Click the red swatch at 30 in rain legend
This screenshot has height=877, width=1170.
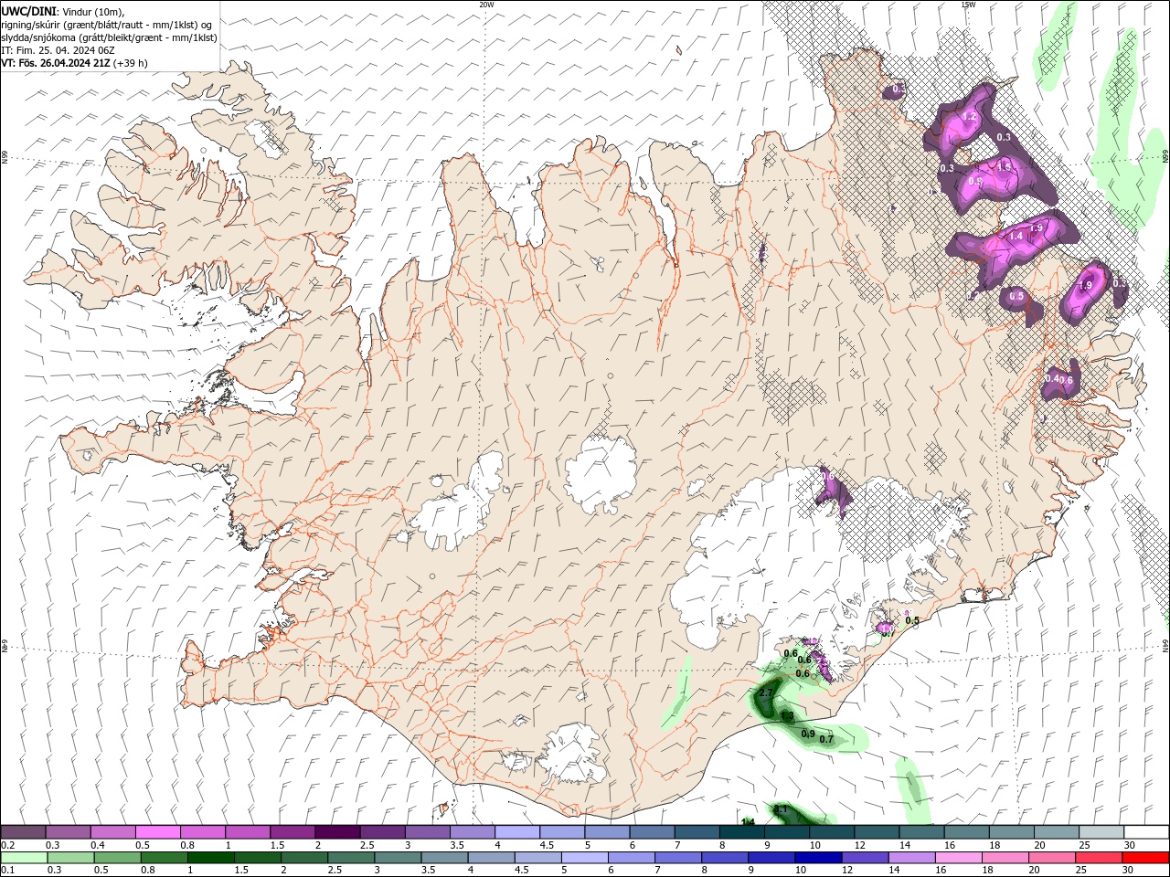tap(1146, 858)
